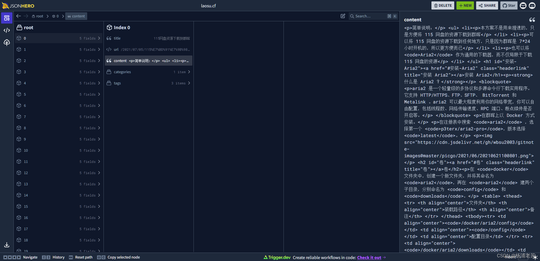Click the download icon in left sidebar
The width and height of the screenshot is (540, 261).
click(7, 245)
